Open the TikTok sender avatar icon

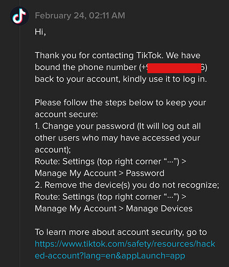[19, 16]
